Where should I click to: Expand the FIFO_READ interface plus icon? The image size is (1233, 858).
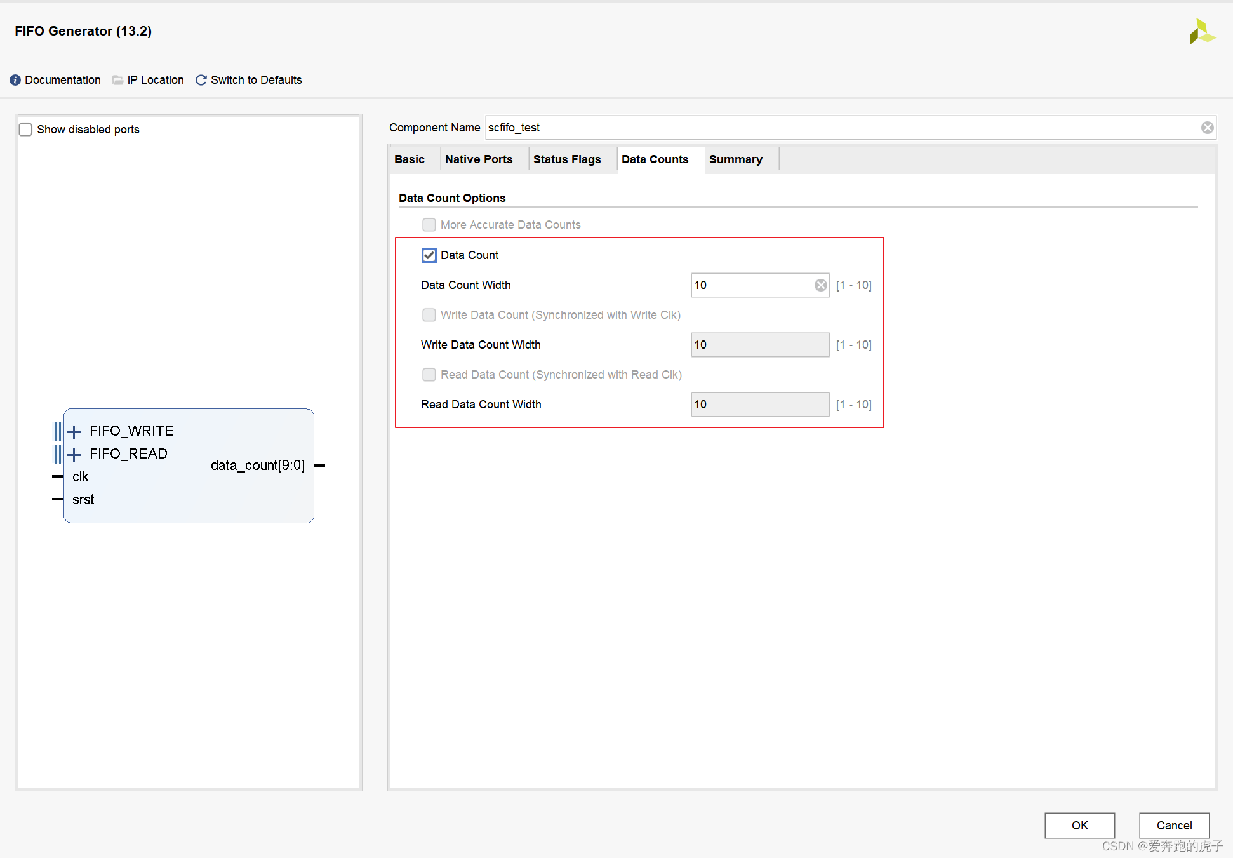[x=74, y=455]
